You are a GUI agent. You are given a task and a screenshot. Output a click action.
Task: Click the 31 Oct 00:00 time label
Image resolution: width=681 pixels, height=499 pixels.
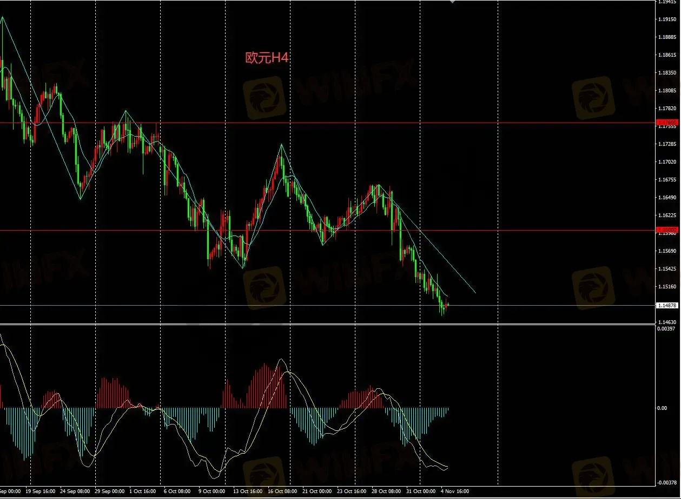tap(420, 492)
